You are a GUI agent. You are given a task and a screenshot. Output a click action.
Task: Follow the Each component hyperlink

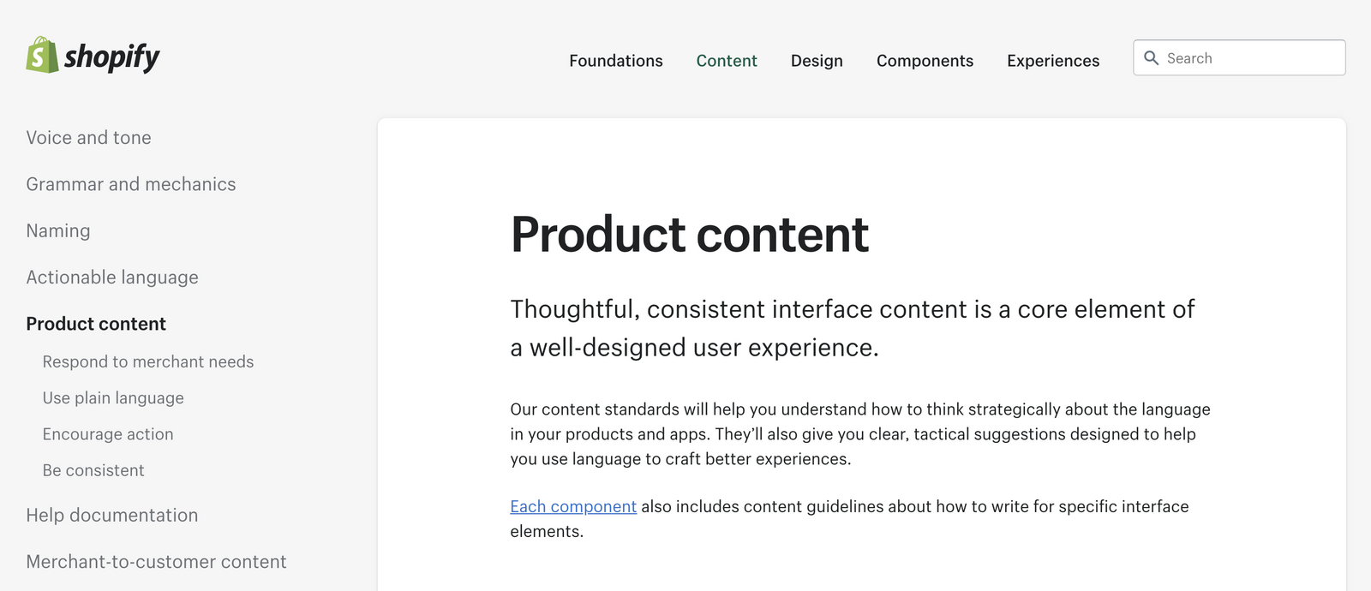[572, 506]
